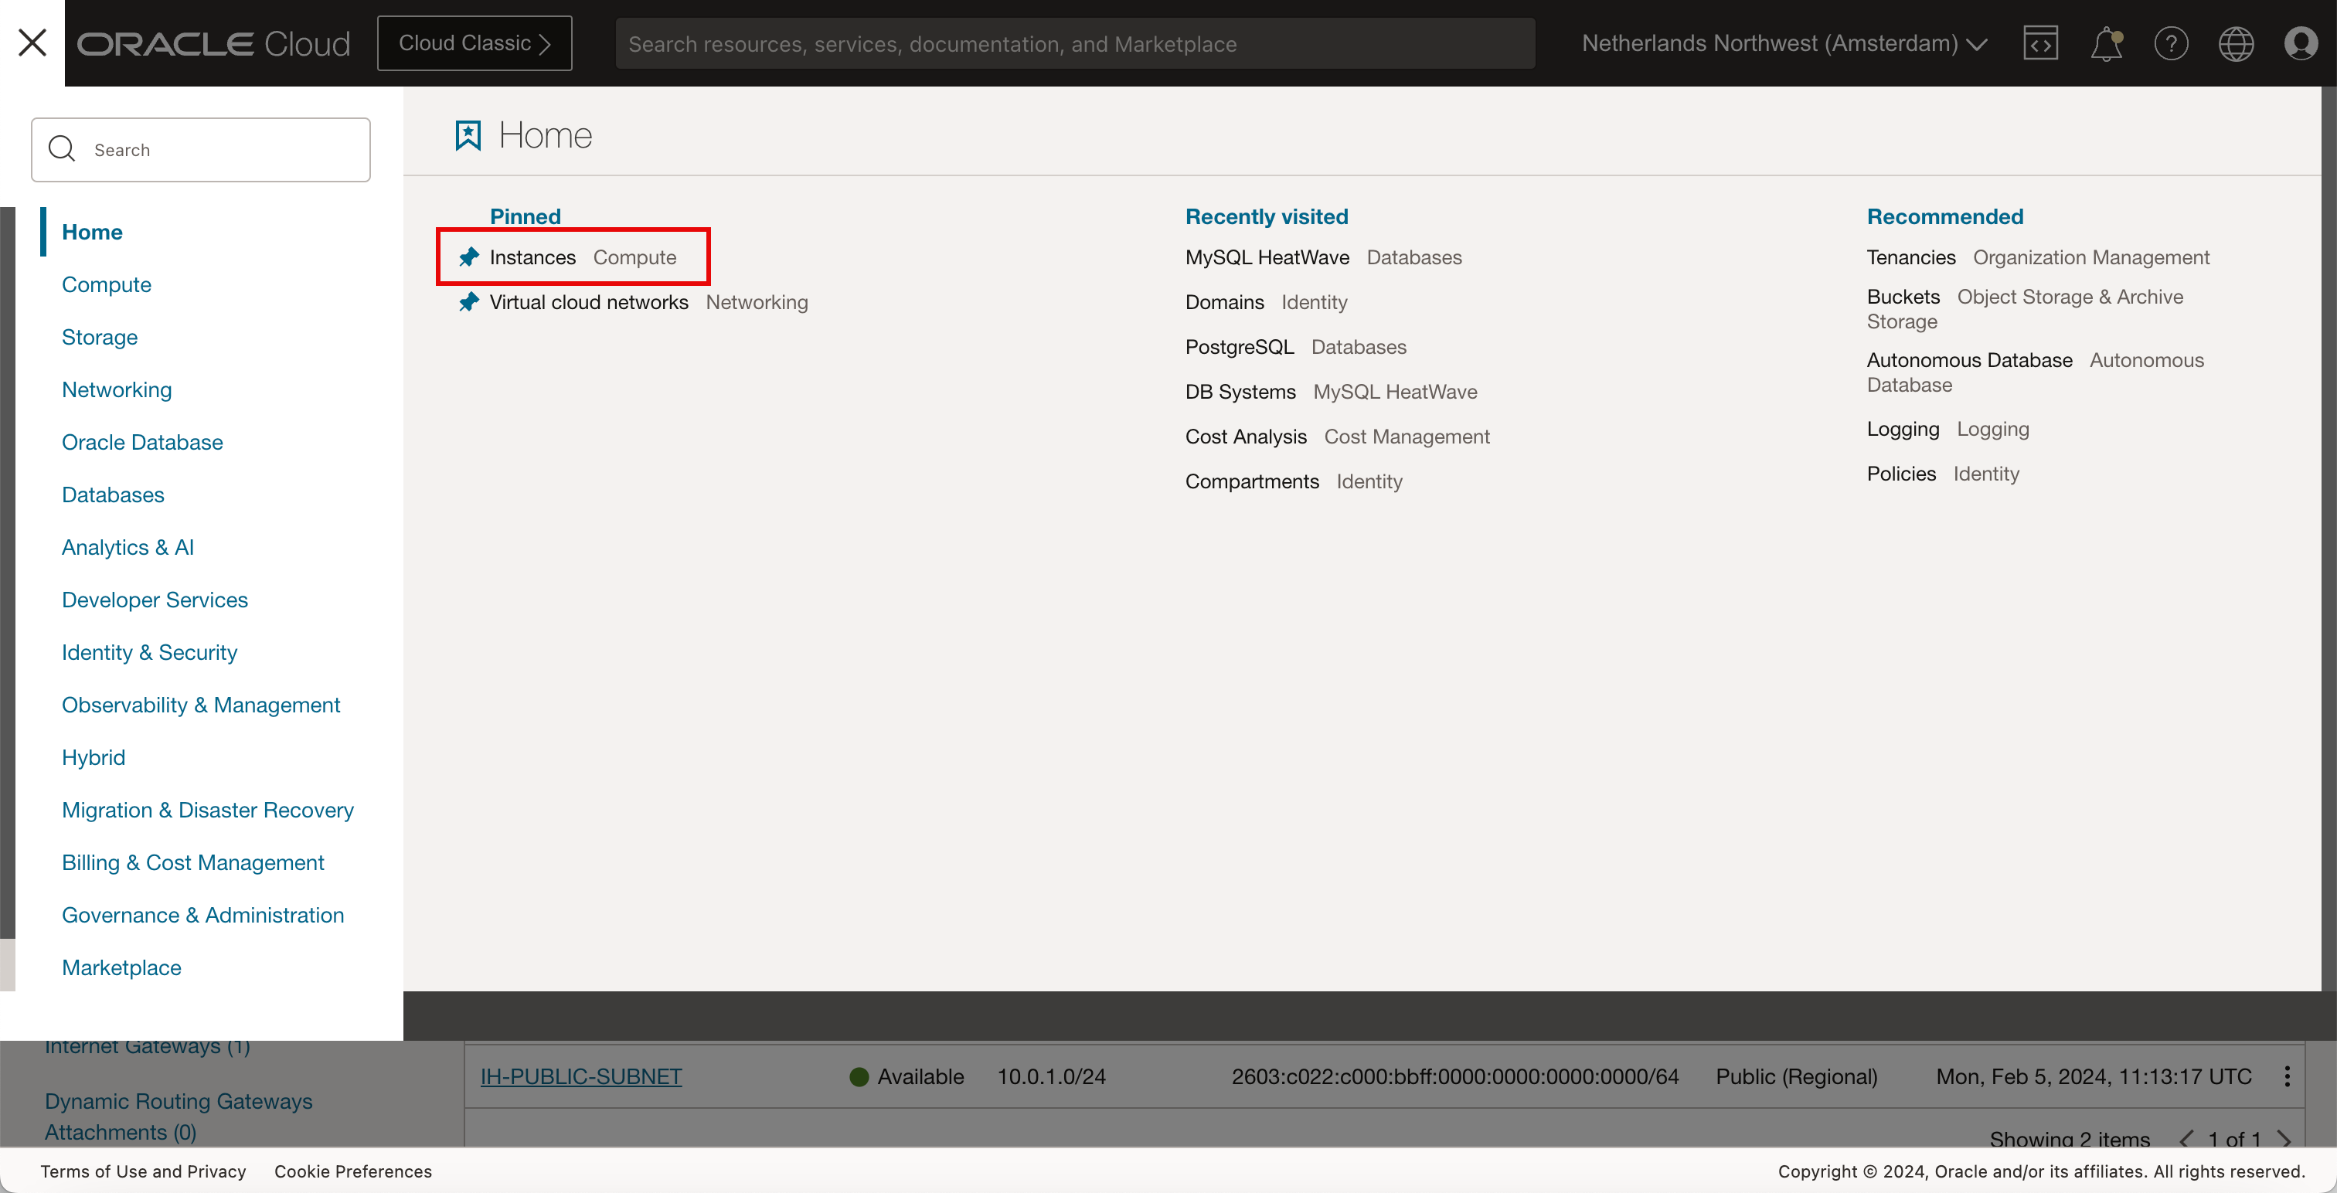Open Tenancies under Recommended
2337x1193 pixels.
1910,257
